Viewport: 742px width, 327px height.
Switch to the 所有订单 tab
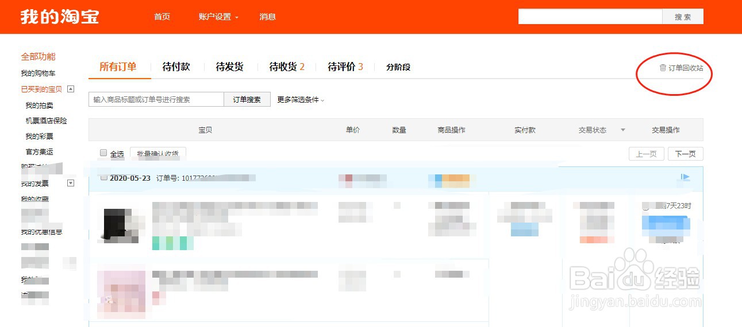click(118, 67)
